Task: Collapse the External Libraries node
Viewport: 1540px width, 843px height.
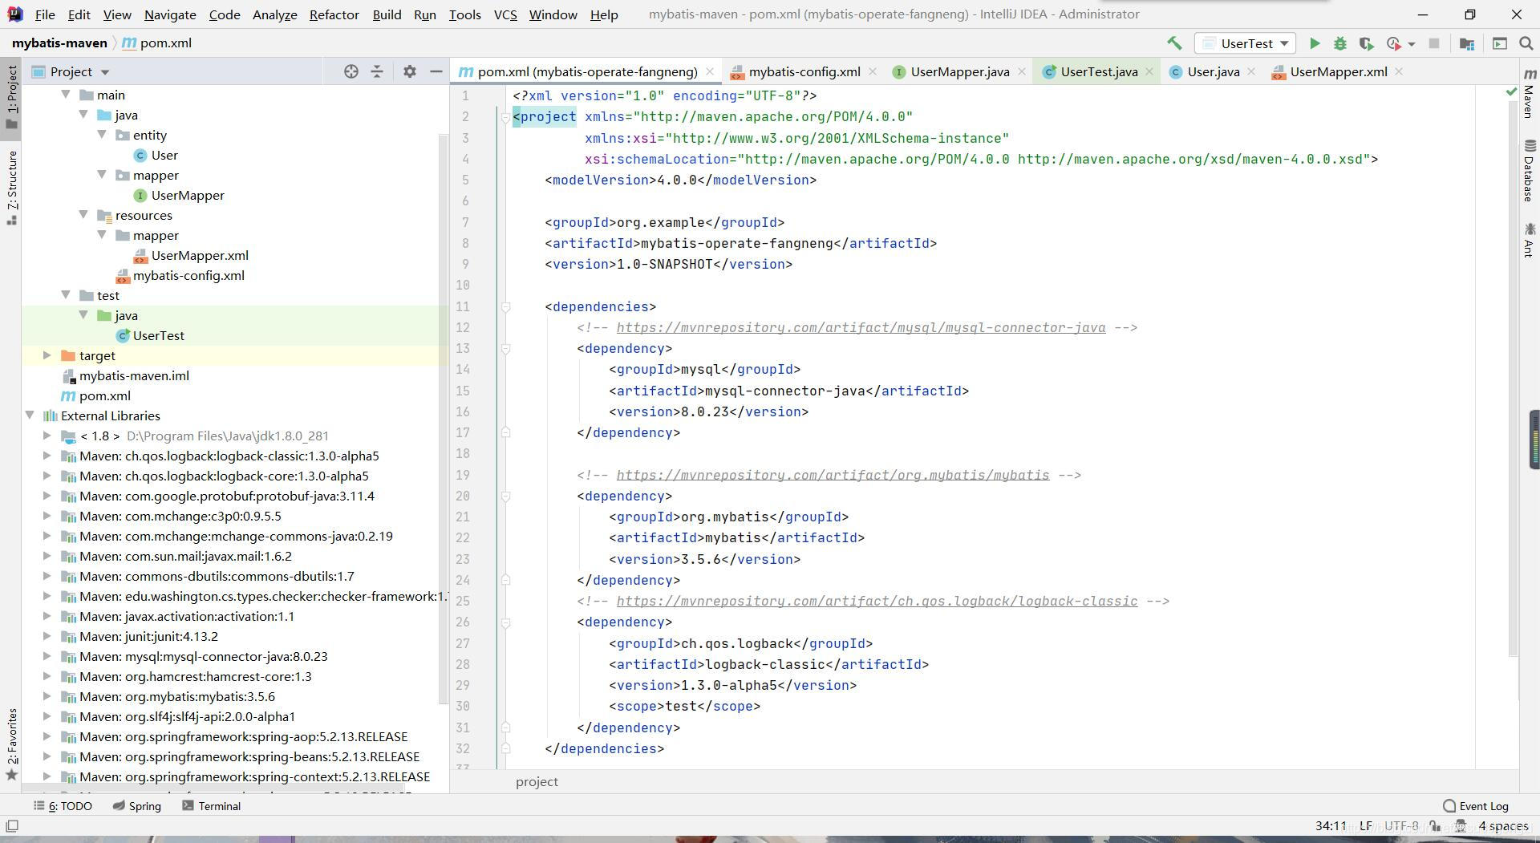Action: pos(30,415)
